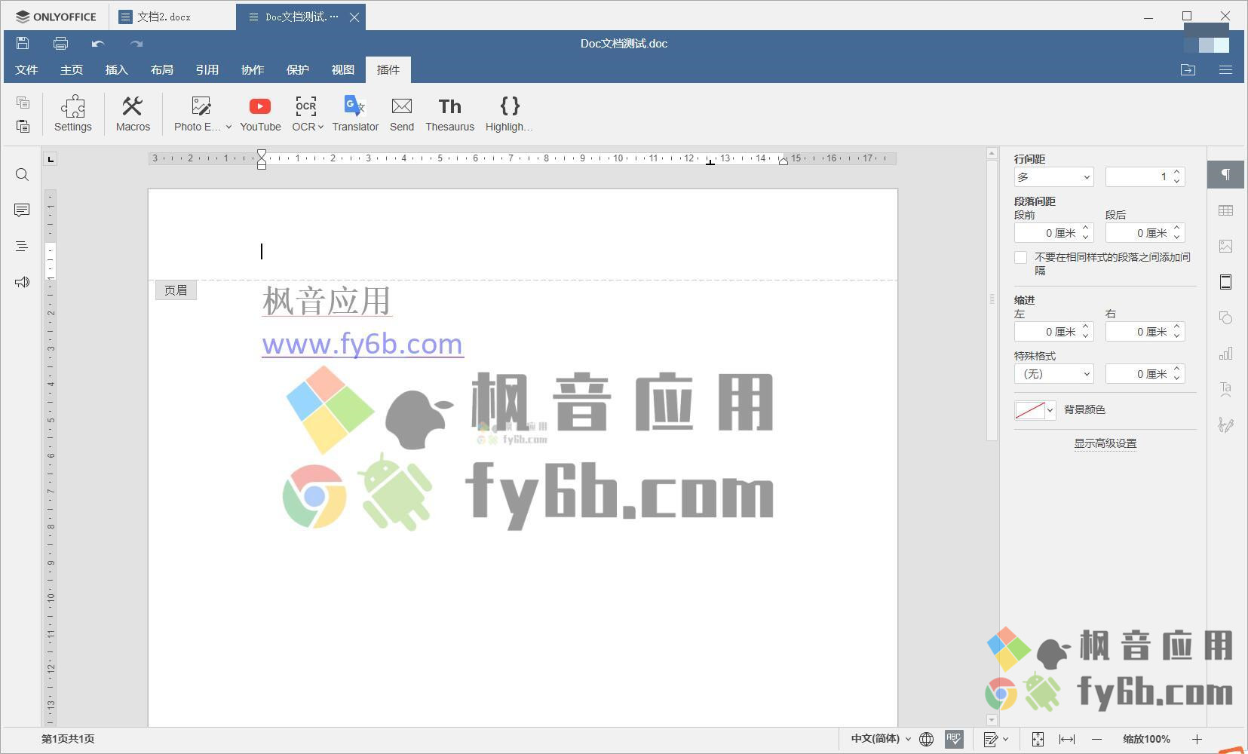Viewport: 1248px width, 754px height.
Task: Run the OCR plugin
Action: (305, 114)
